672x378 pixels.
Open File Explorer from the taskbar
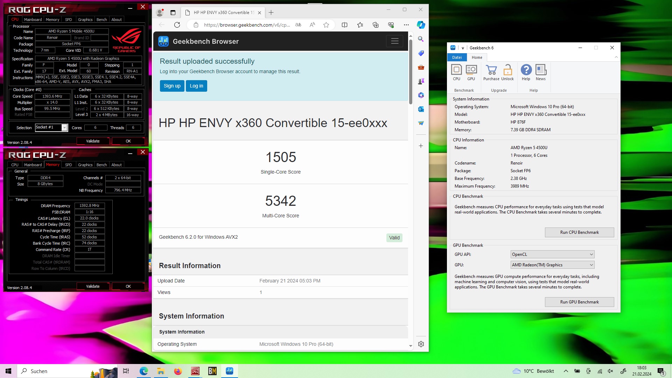tap(161, 371)
